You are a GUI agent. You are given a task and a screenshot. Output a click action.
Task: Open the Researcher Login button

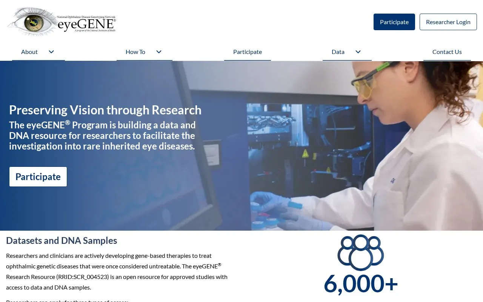pyautogui.click(x=448, y=22)
